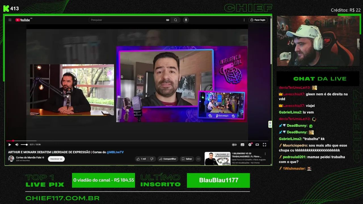Viewport: 363px width, 204px height.
Task: Open more actions ellipsis next to Salvar
Action: (198, 159)
